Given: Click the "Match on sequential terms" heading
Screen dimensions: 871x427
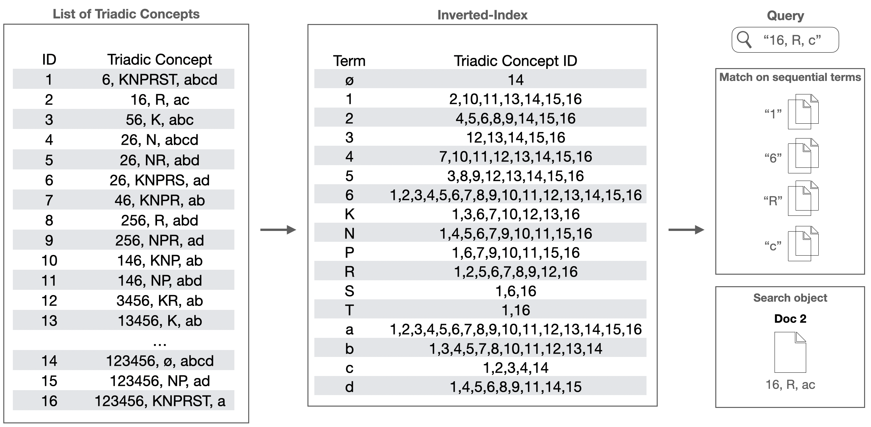Looking at the screenshot, I should click(x=790, y=77).
